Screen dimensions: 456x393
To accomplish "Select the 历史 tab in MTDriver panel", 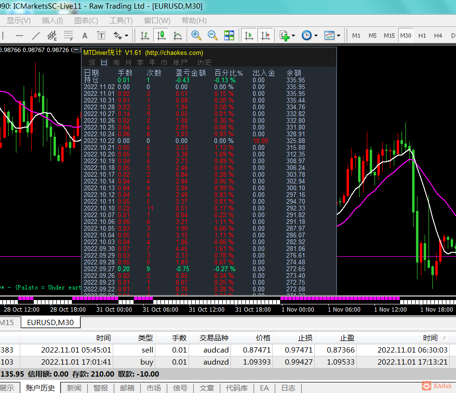I will point(204,63).
